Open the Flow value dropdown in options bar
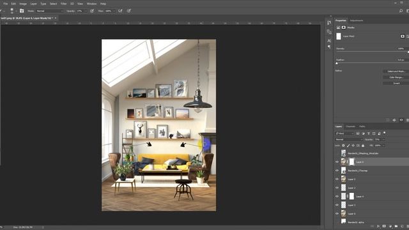The width and height of the screenshot is (409, 230). 114,11
